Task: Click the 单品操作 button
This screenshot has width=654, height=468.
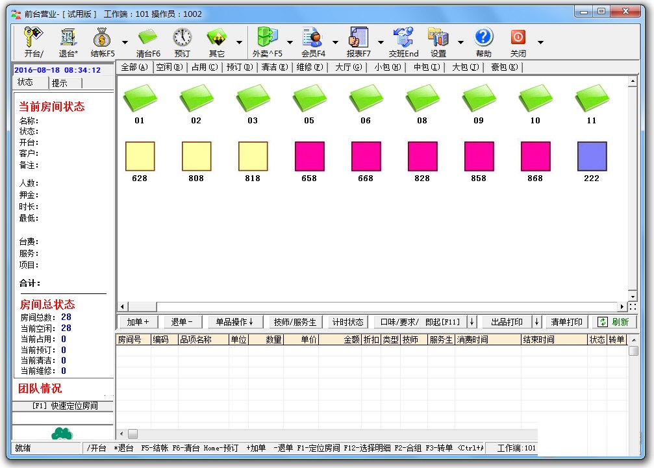Action: coord(234,322)
